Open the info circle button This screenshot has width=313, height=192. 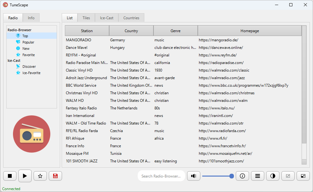tap(242, 176)
